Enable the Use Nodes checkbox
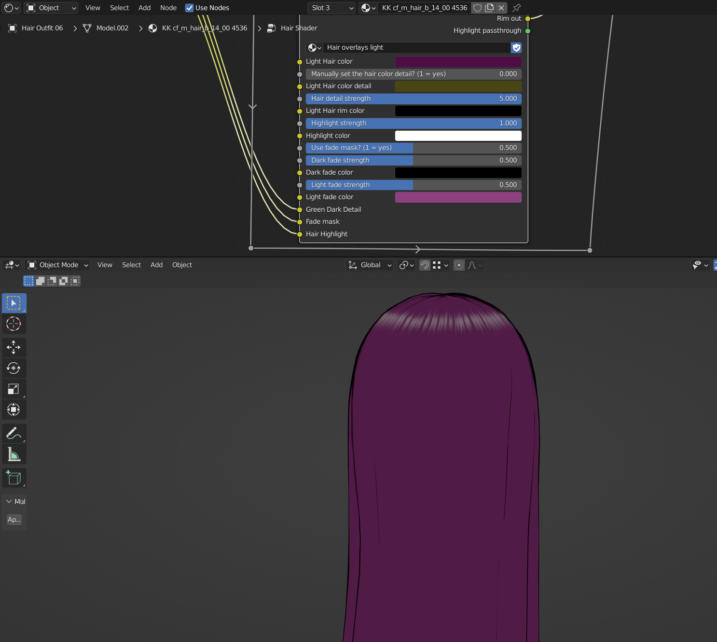The width and height of the screenshot is (717, 642). tap(189, 8)
